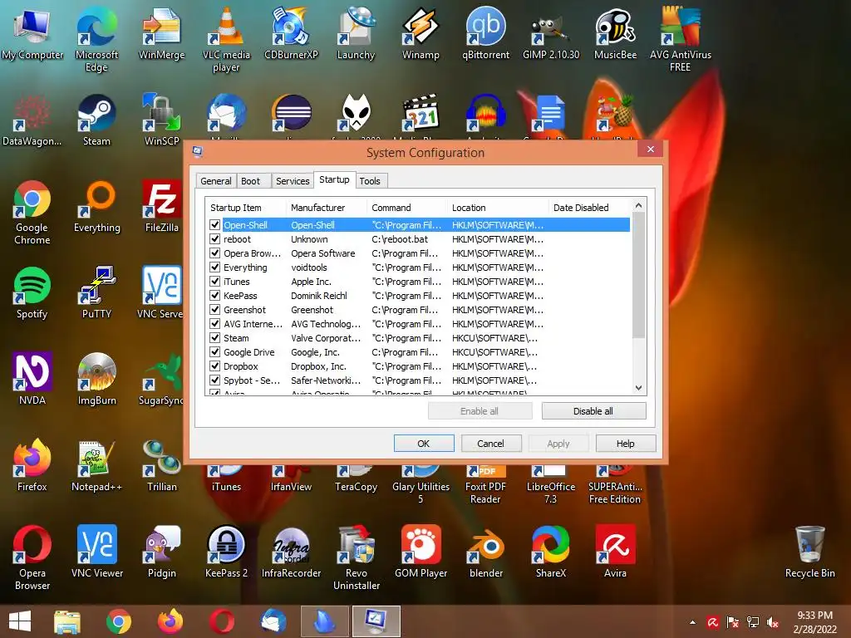Select the FileZilla desktop icon

tap(161, 206)
